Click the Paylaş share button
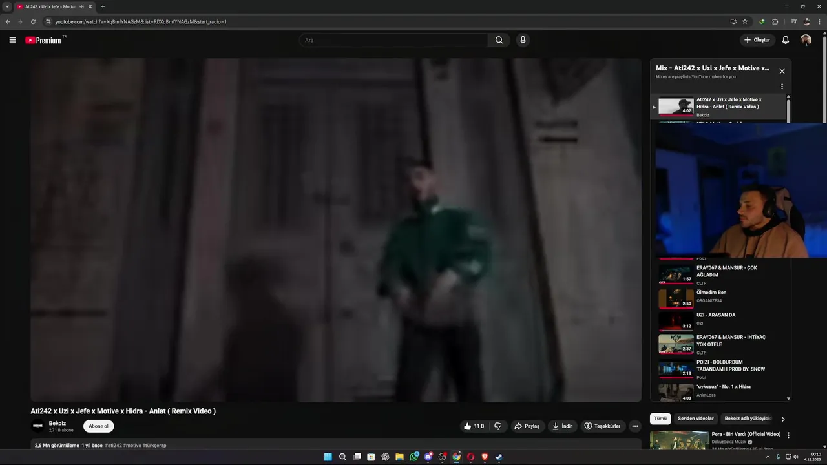827x465 pixels. [527, 426]
